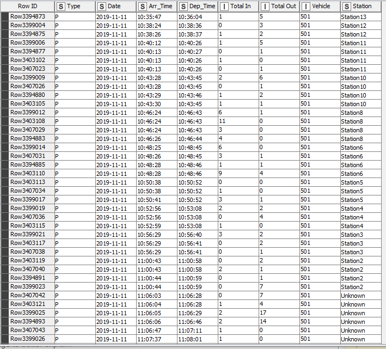The width and height of the screenshot is (386, 349).
Task: Click the Dep_Time column header label
Action: click(x=203, y=6)
